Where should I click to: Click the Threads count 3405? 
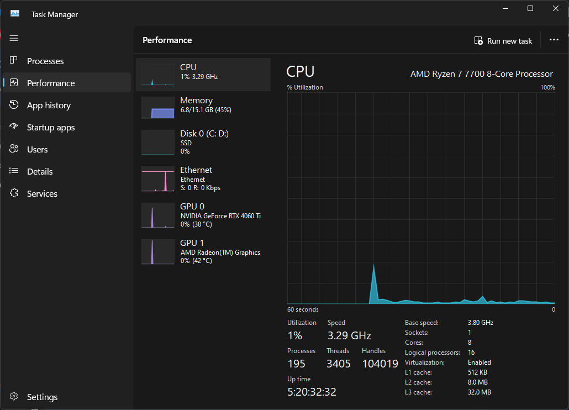tap(338, 364)
